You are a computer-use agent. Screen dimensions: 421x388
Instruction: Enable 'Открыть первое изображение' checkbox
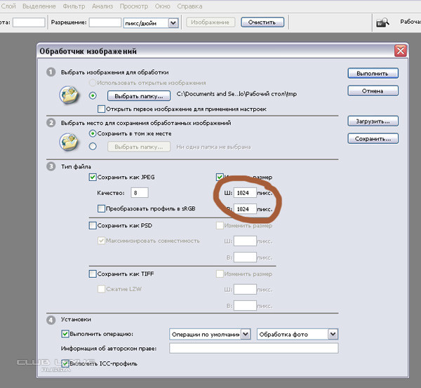pos(102,109)
